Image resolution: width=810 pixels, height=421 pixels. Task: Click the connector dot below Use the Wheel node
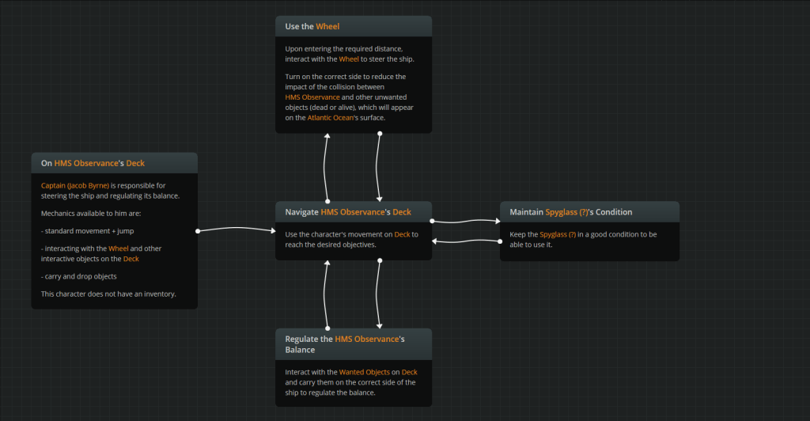point(380,133)
